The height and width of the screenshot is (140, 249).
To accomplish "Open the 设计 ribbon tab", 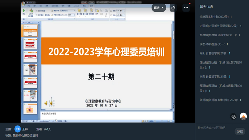I will (41, 6).
